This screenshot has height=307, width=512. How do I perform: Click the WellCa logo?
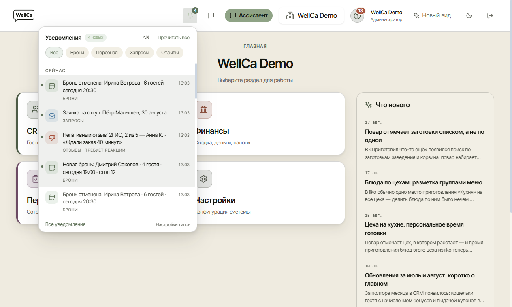24,15
